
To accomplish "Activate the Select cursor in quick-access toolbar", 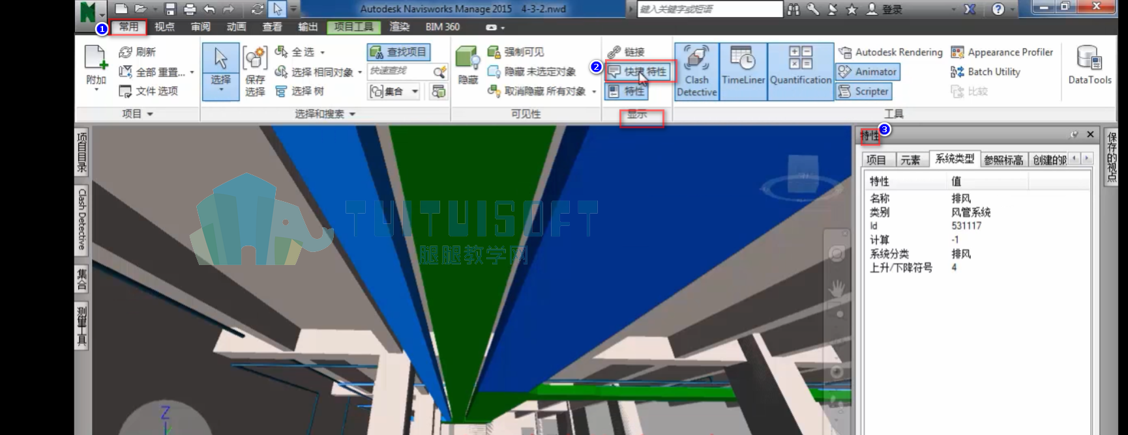I will coord(277,9).
